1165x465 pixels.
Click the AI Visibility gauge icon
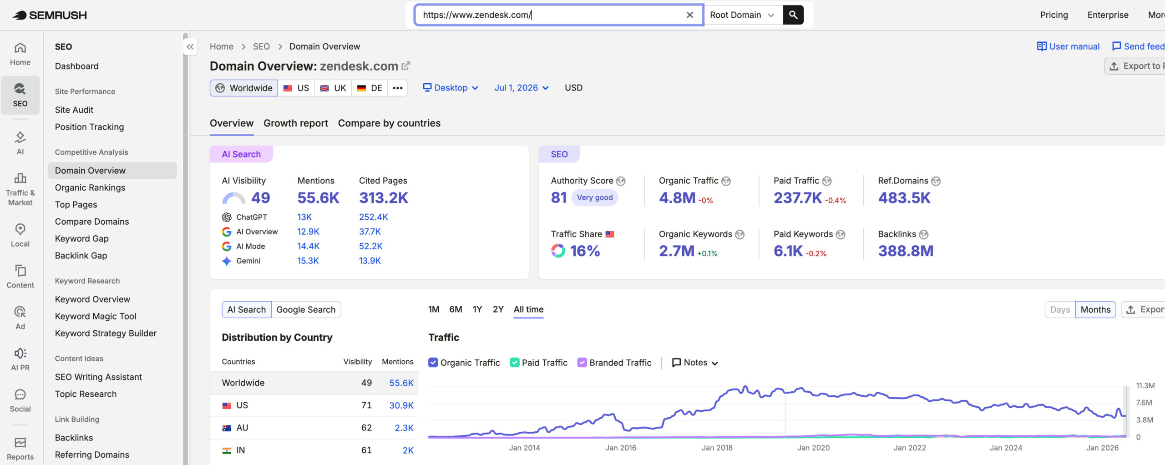tap(234, 198)
